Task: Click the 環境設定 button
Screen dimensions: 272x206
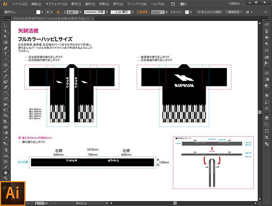Action: (234, 12)
